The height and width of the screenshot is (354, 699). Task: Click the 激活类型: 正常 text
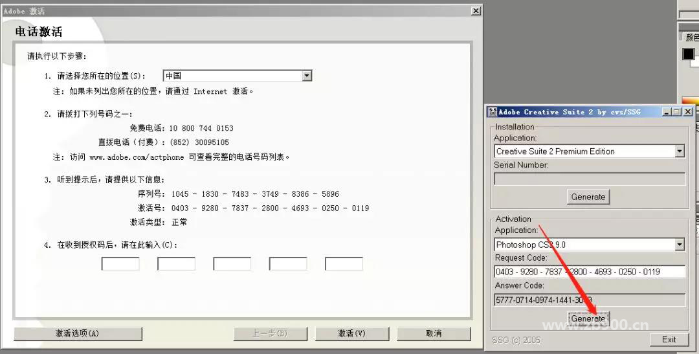tap(159, 222)
